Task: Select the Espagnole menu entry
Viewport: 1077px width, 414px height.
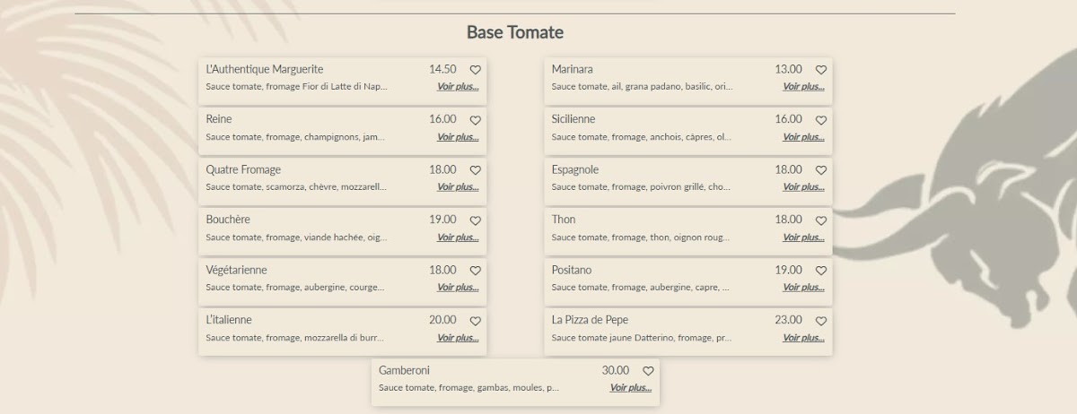Action: tap(575, 169)
